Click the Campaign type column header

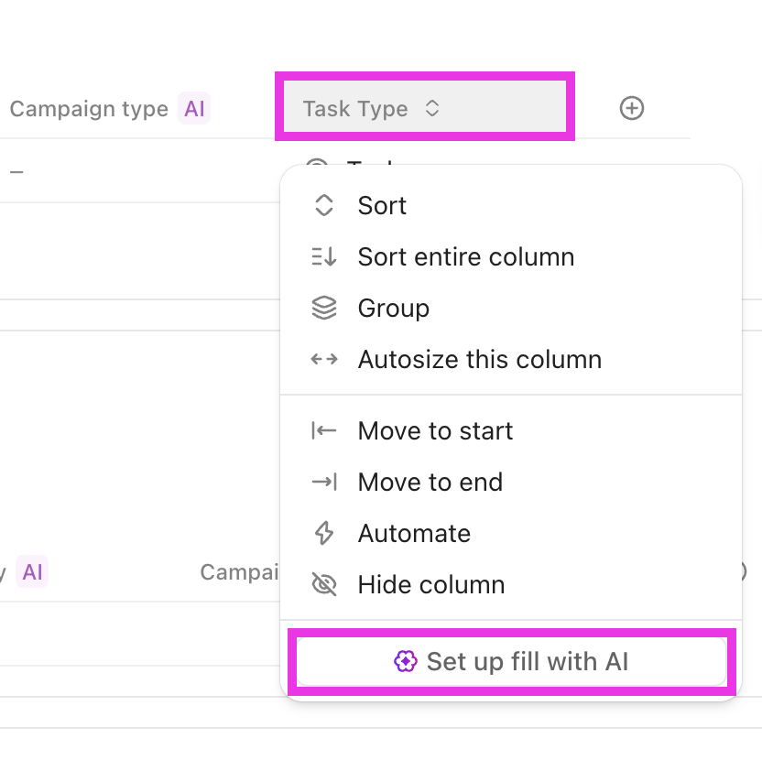point(88,108)
